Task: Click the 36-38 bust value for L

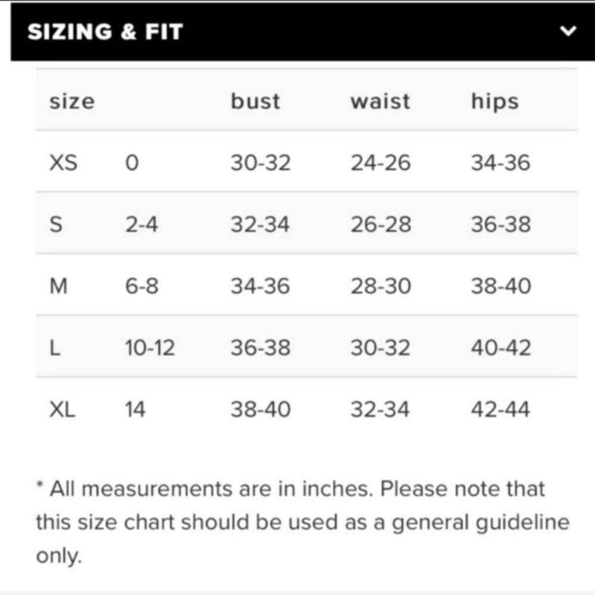Action: coord(261,347)
